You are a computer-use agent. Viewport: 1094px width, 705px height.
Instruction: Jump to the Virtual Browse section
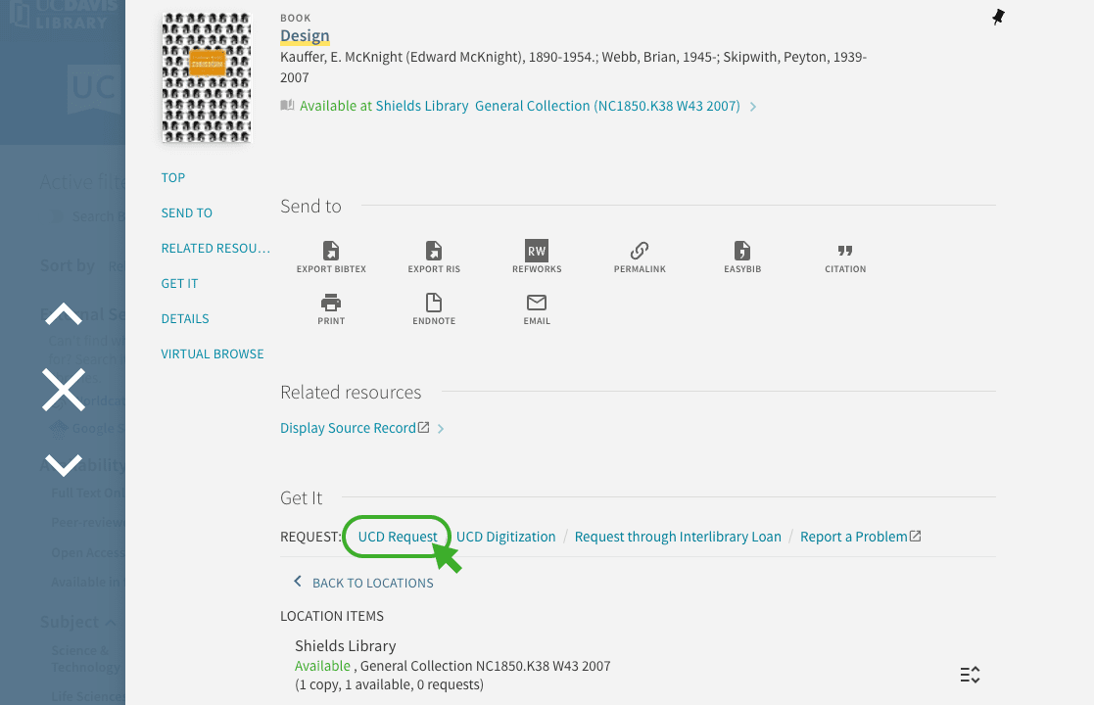(x=213, y=353)
